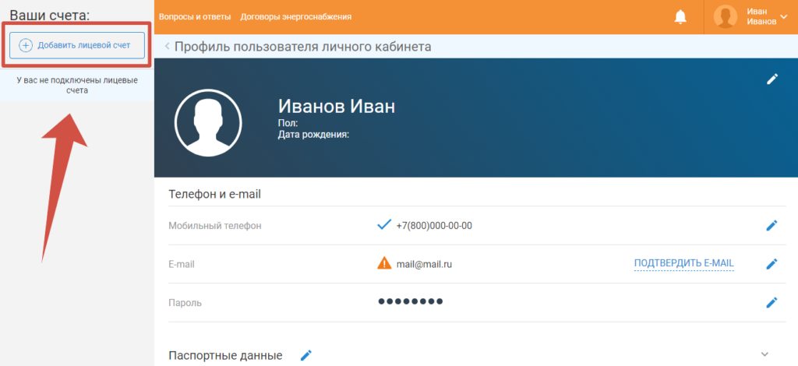Click the Телефон и e-mail heading
This screenshot has height=366, width=798.
(x=215, y=194)
